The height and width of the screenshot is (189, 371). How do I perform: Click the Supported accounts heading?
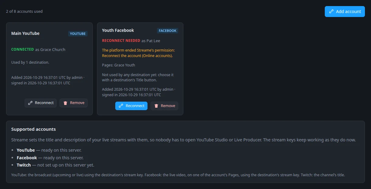click(33, 129)
